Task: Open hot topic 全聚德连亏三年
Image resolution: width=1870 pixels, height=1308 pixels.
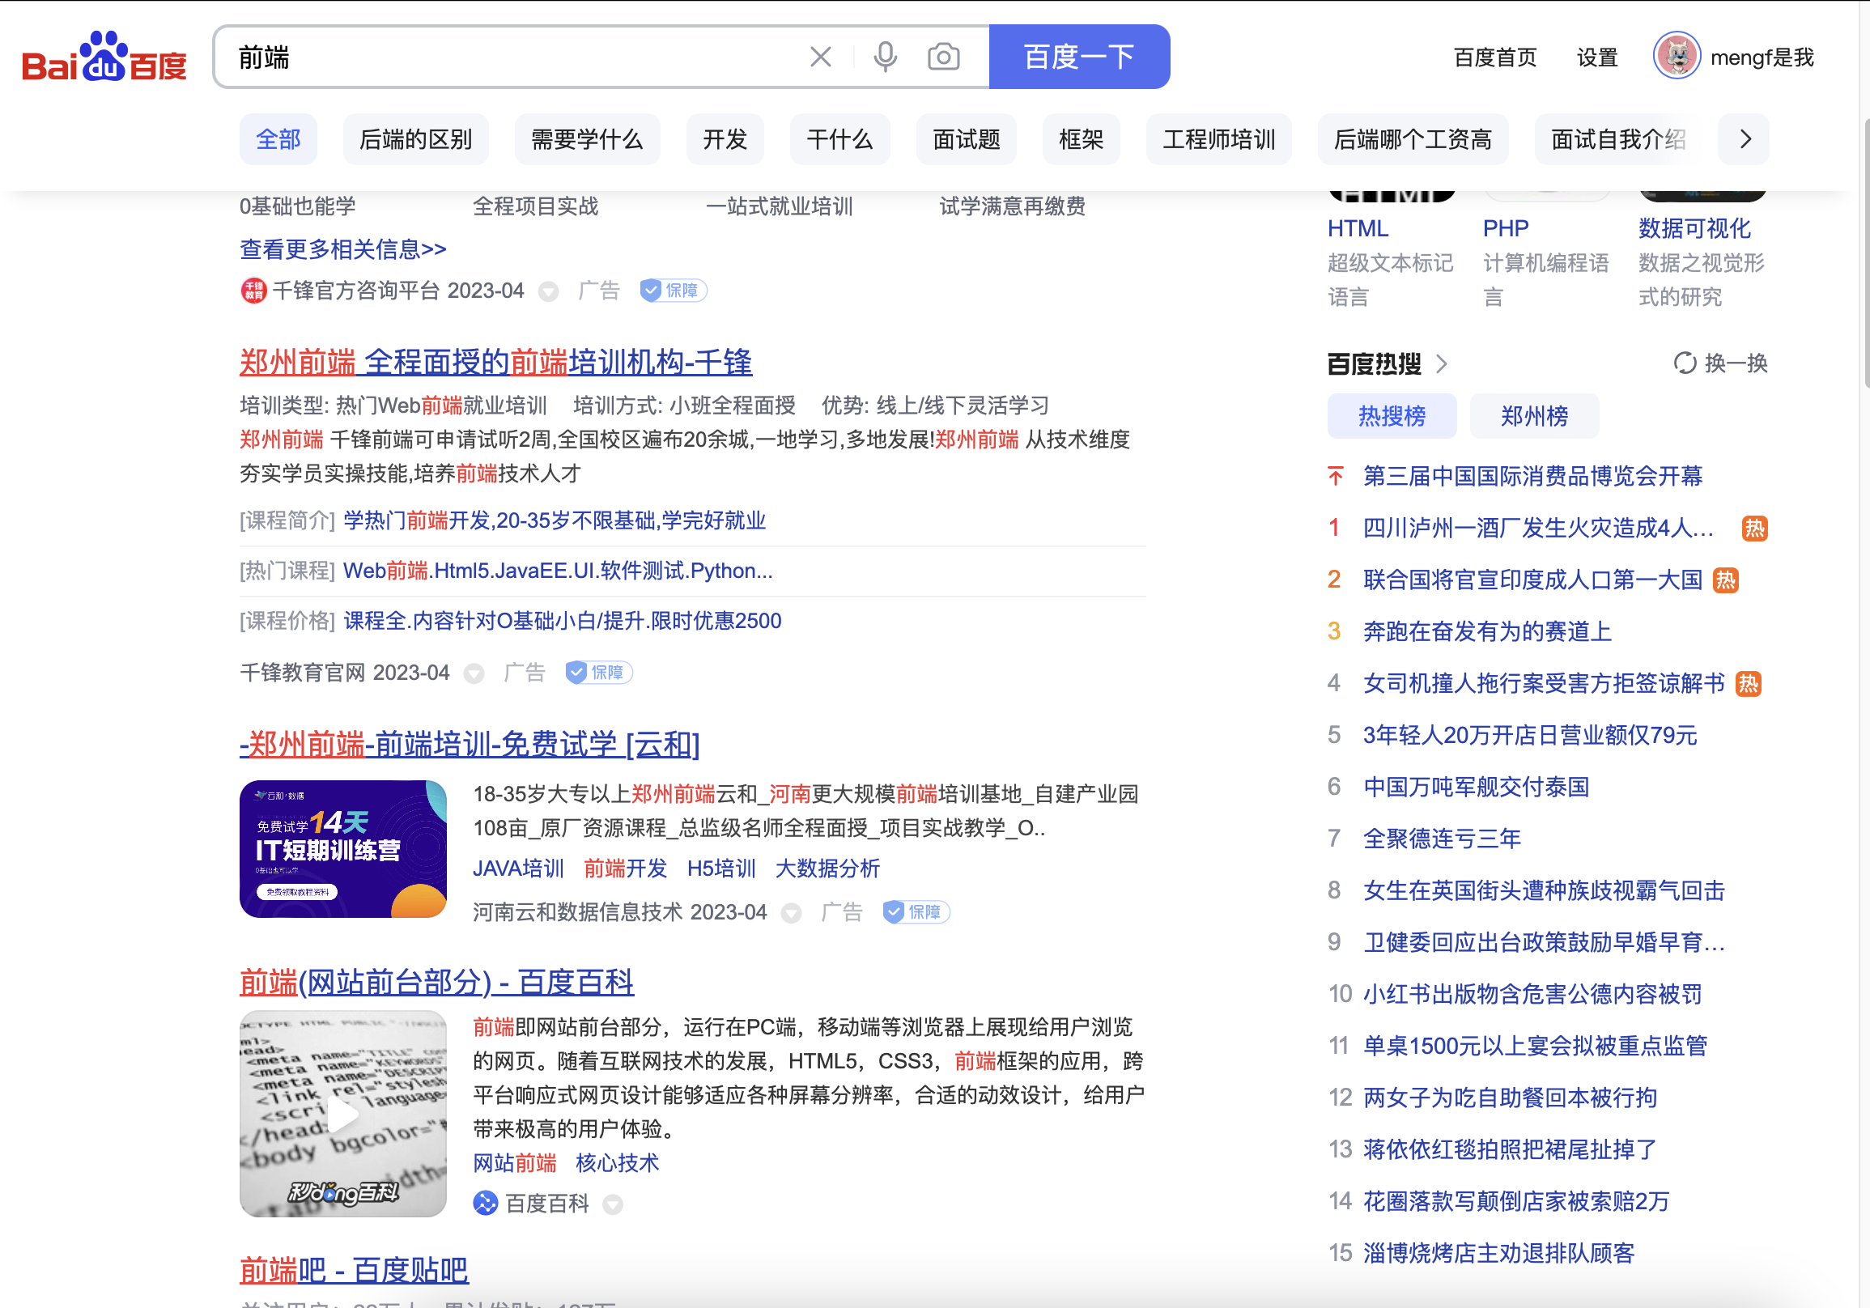Action: [1442, 838]
